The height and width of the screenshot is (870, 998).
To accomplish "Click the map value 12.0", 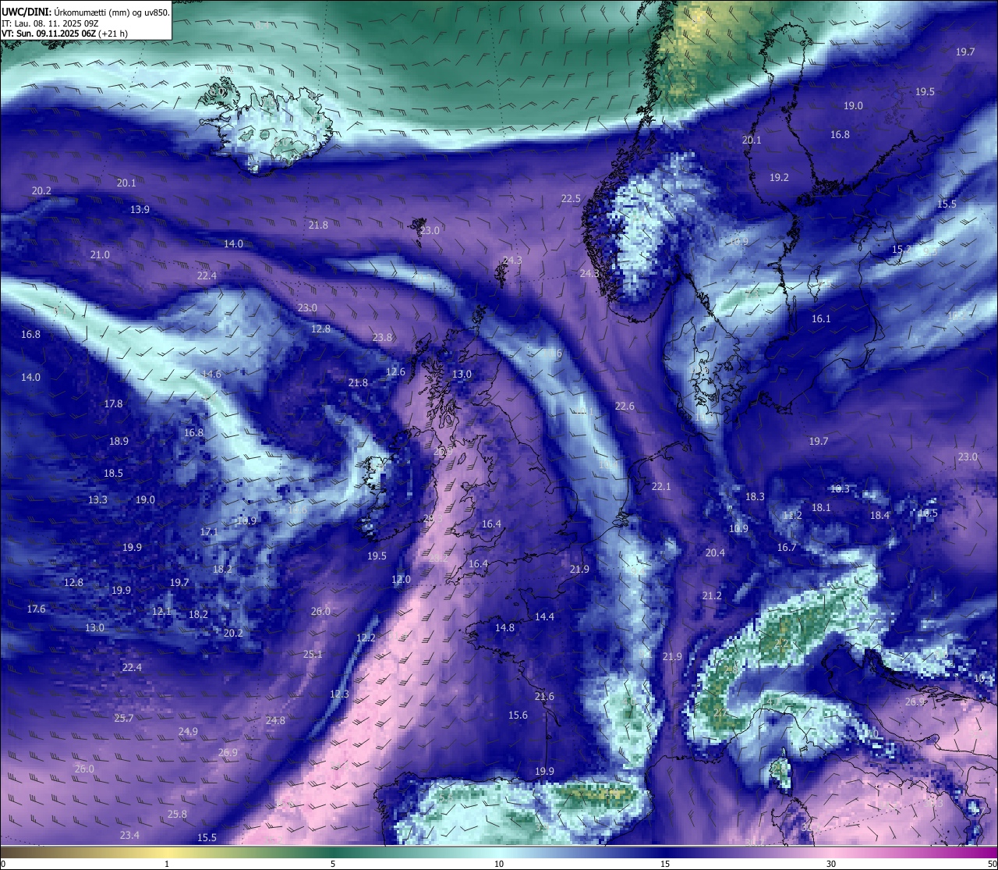I will pyautogui.click(x=401, y=579).
